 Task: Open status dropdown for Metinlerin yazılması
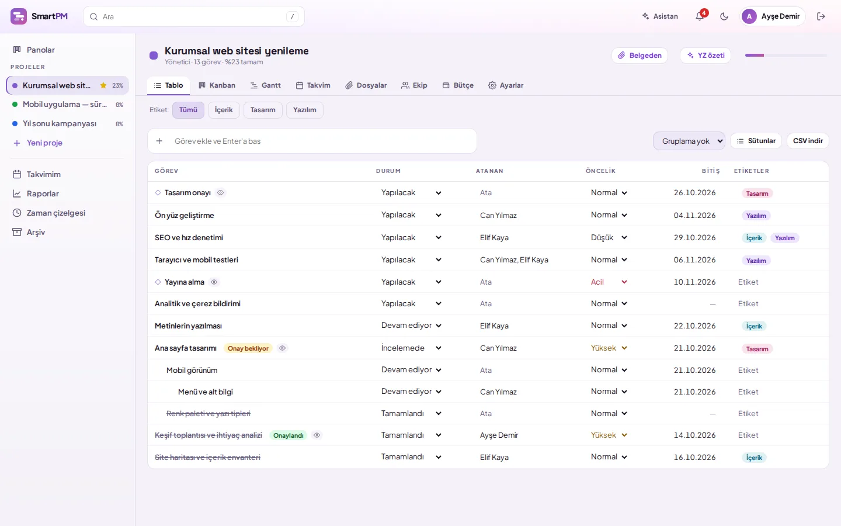tap(411, 326)
